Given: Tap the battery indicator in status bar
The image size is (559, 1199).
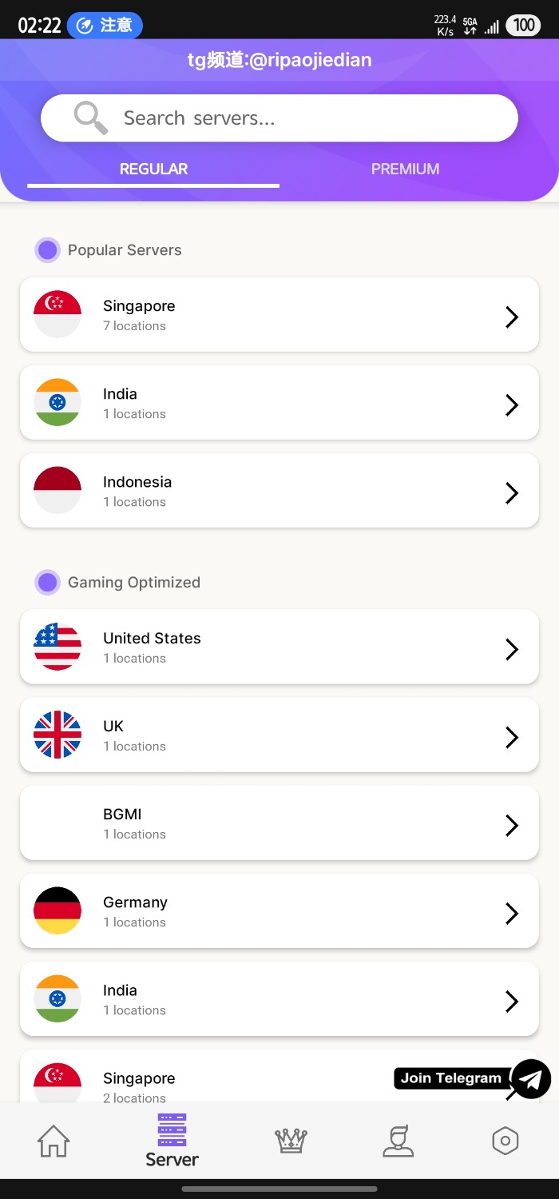Looking at the screenshot, I should click(x=523, y=26).
